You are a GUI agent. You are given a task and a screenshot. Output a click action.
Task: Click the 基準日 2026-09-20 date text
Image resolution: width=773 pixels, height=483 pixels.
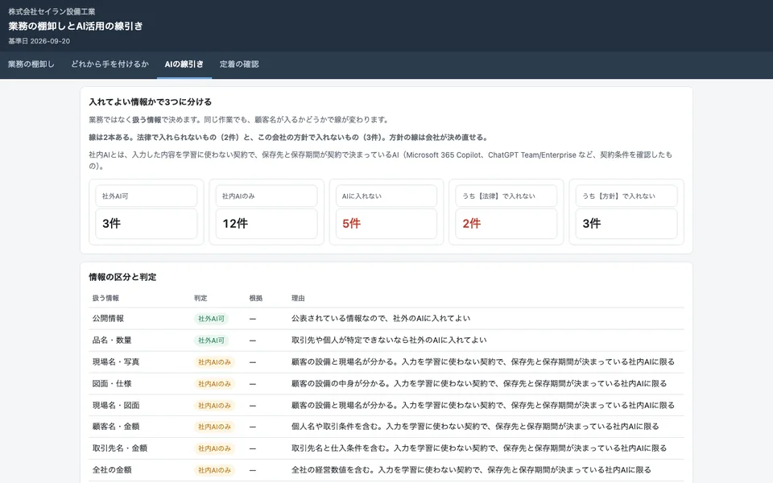(39, 41)
